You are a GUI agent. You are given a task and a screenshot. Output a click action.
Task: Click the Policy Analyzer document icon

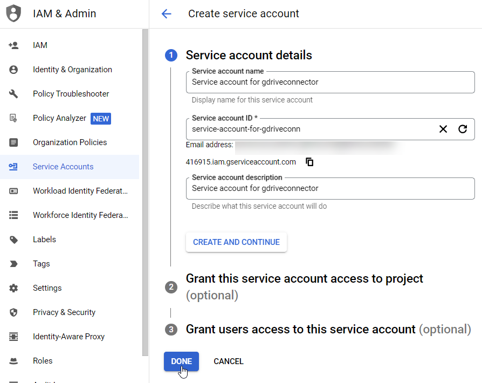click(x=13, y=118)
